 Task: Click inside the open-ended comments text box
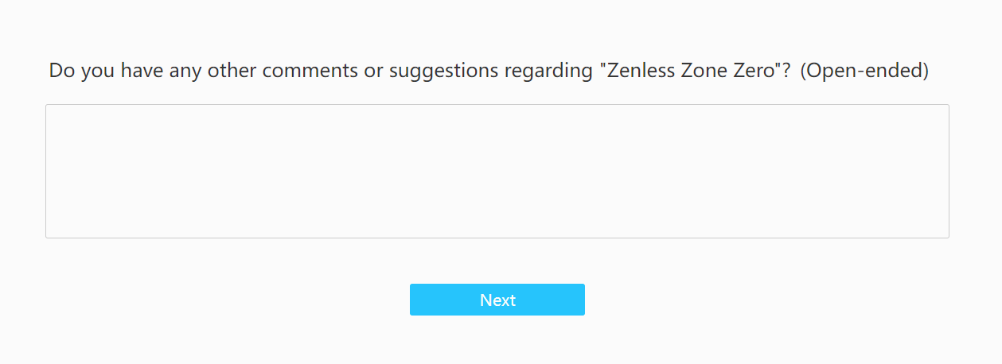(x=497, y=171)
